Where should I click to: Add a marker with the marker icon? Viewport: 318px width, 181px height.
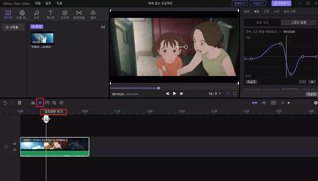tap(61, 103)
